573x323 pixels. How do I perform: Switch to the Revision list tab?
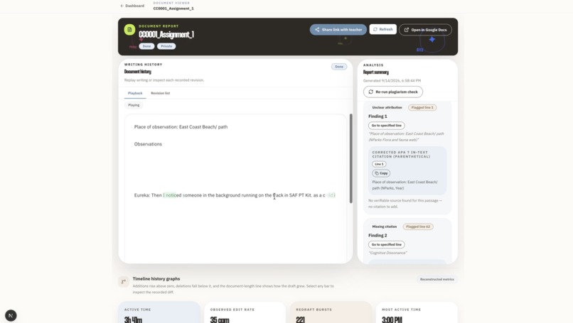click(x=160, y=93)
